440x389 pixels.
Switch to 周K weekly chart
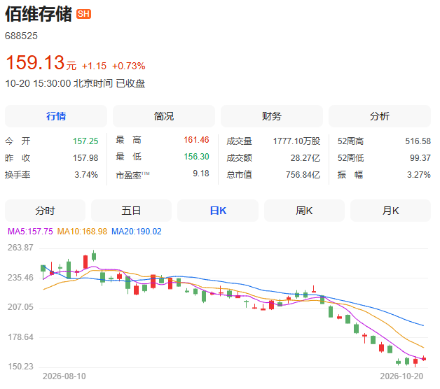(x=304, y=211)
